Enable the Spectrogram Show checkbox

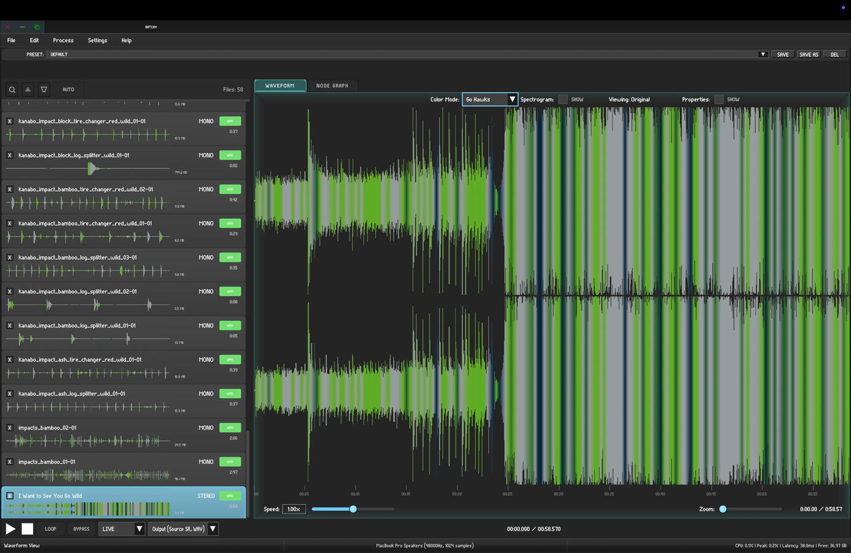pyautogui.click(x=563, y=100)
